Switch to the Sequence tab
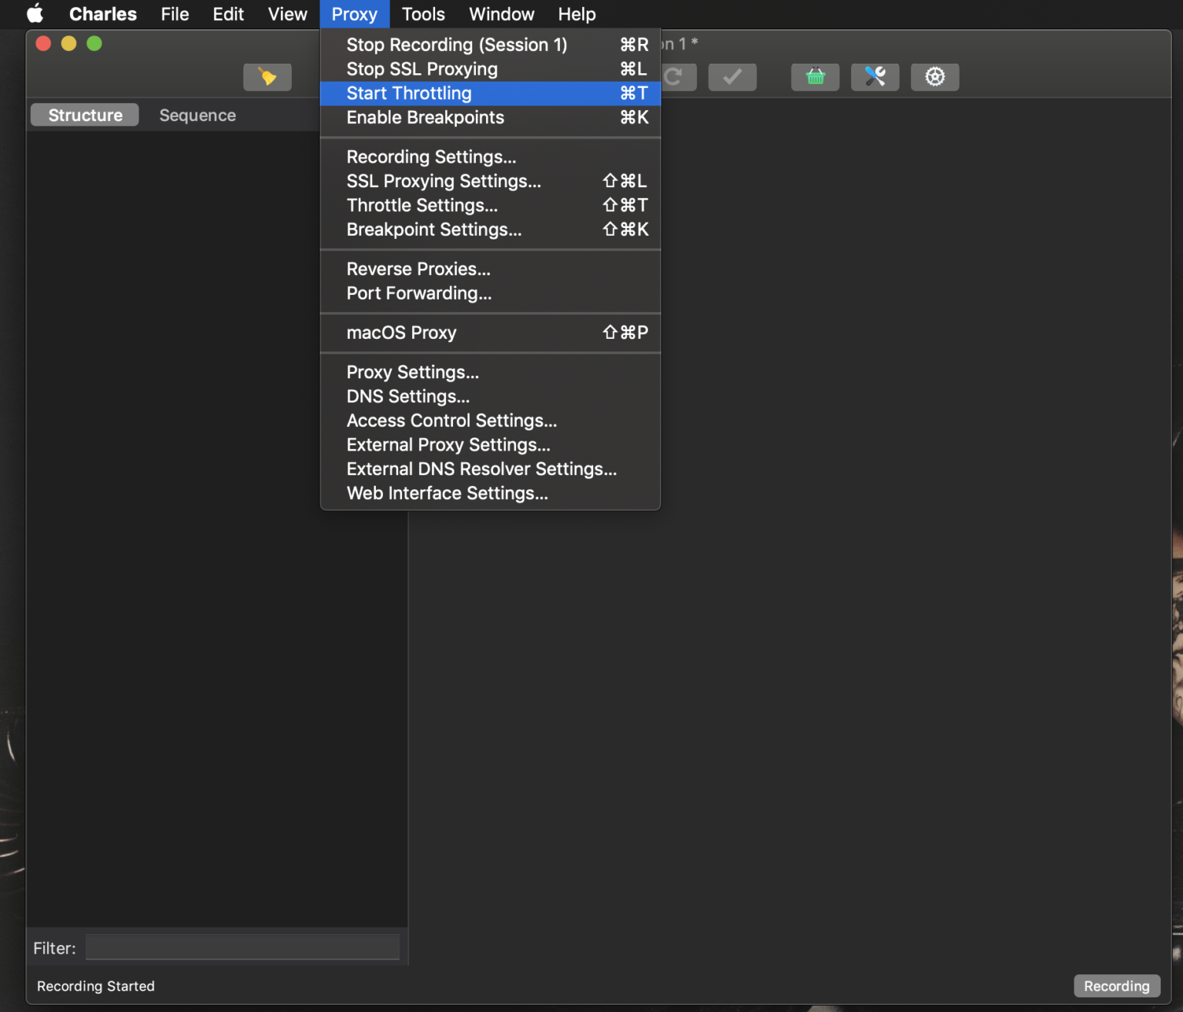Image resolution: width=1183 pixels, height=1012 pixels. [x=197, y=116]
